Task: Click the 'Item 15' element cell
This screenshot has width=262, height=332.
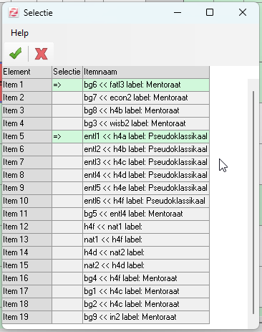Action: pyautogui.click(x=27, y=265)
